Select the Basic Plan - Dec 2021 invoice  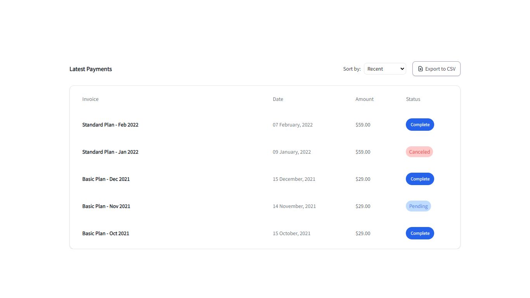click(x=106, y=179)
